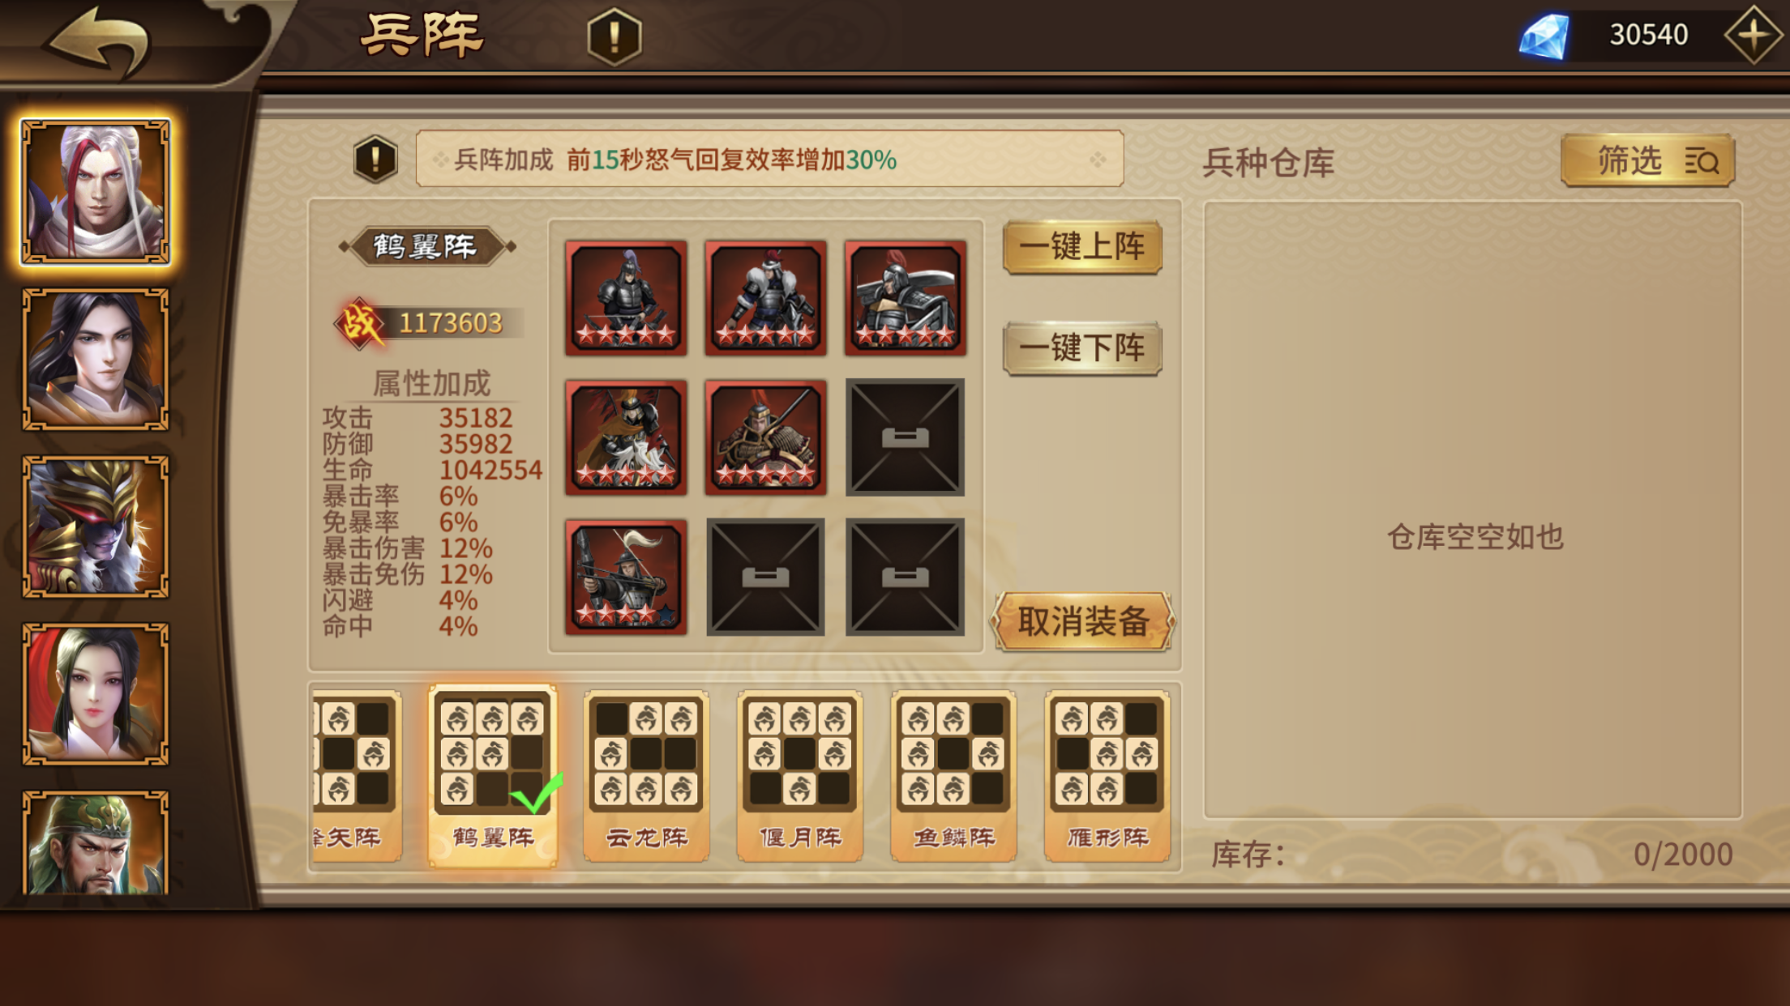
Task: Select the 云龙阵 formation card
Action: coord(646,776)
